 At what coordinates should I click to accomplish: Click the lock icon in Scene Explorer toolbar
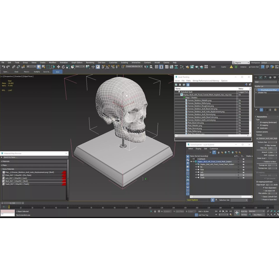[219, 152]
